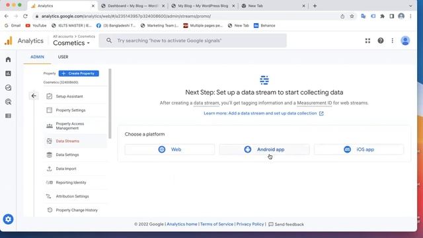Click the underlined data stream term
The image size is (423, 238).
pyautogui.click(x=206, y=103)
